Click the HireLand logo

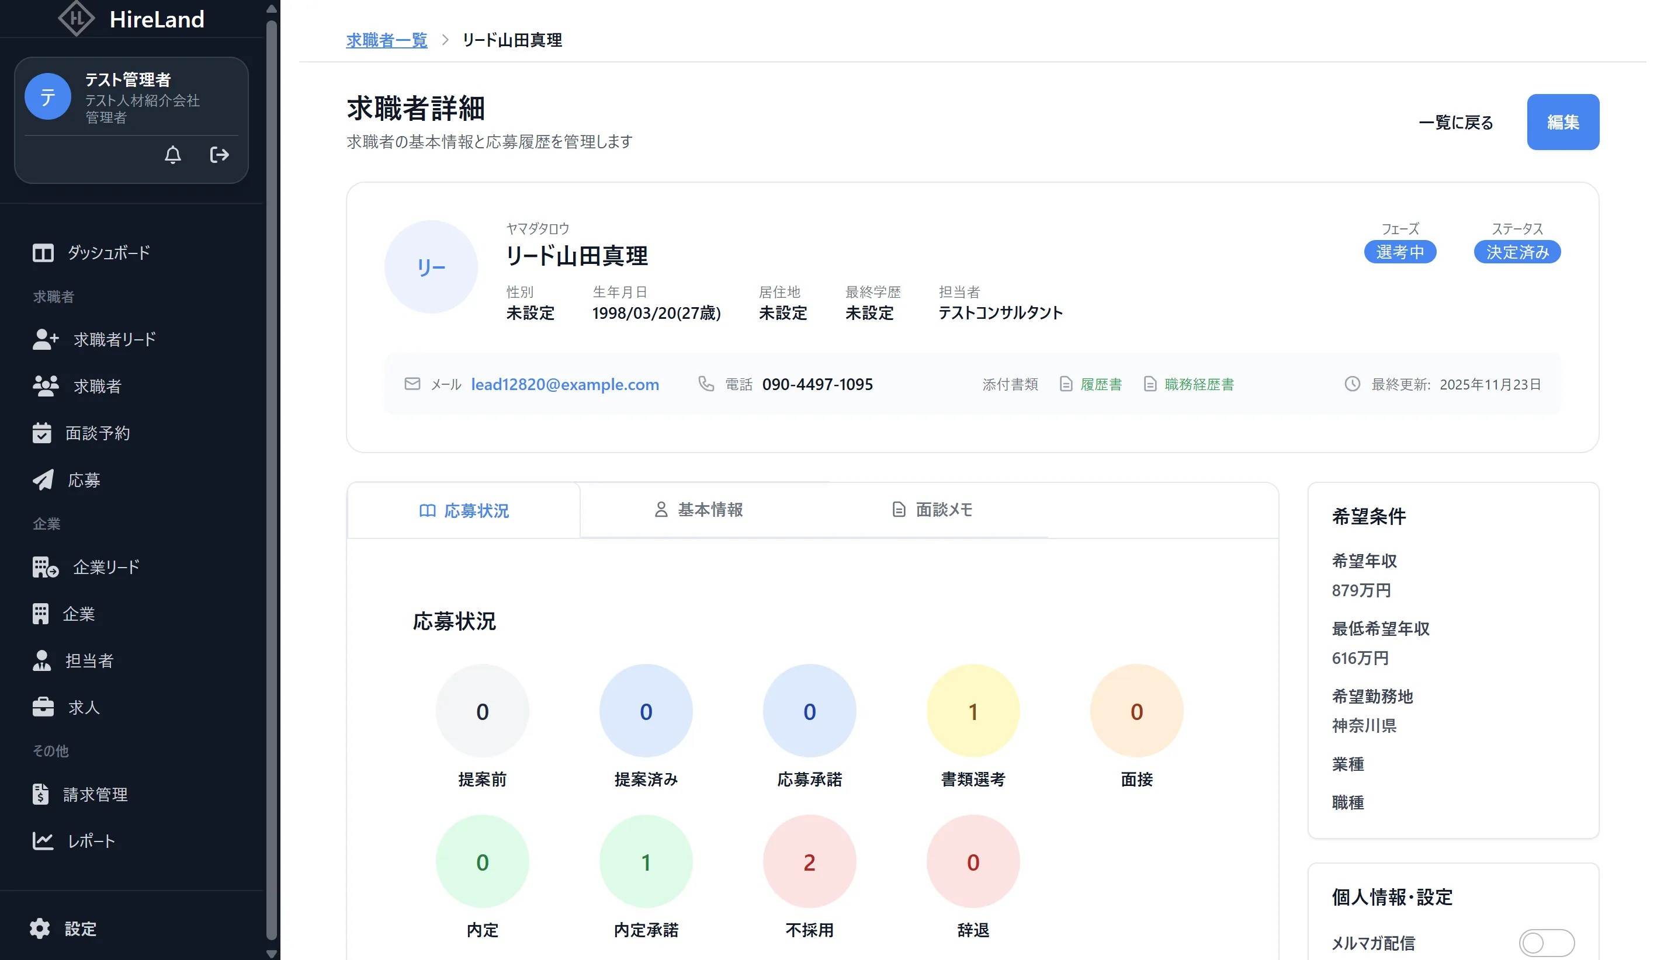pos(131,19)
